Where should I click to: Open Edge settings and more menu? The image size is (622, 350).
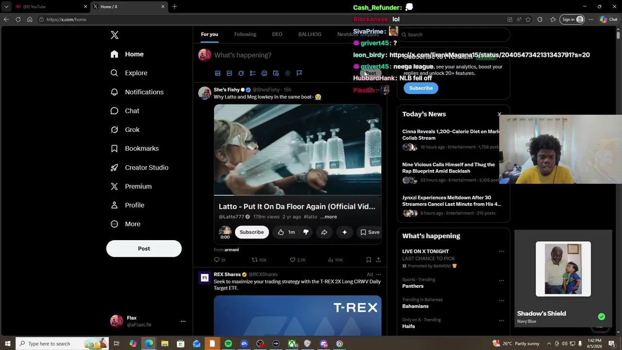[591, 19]
